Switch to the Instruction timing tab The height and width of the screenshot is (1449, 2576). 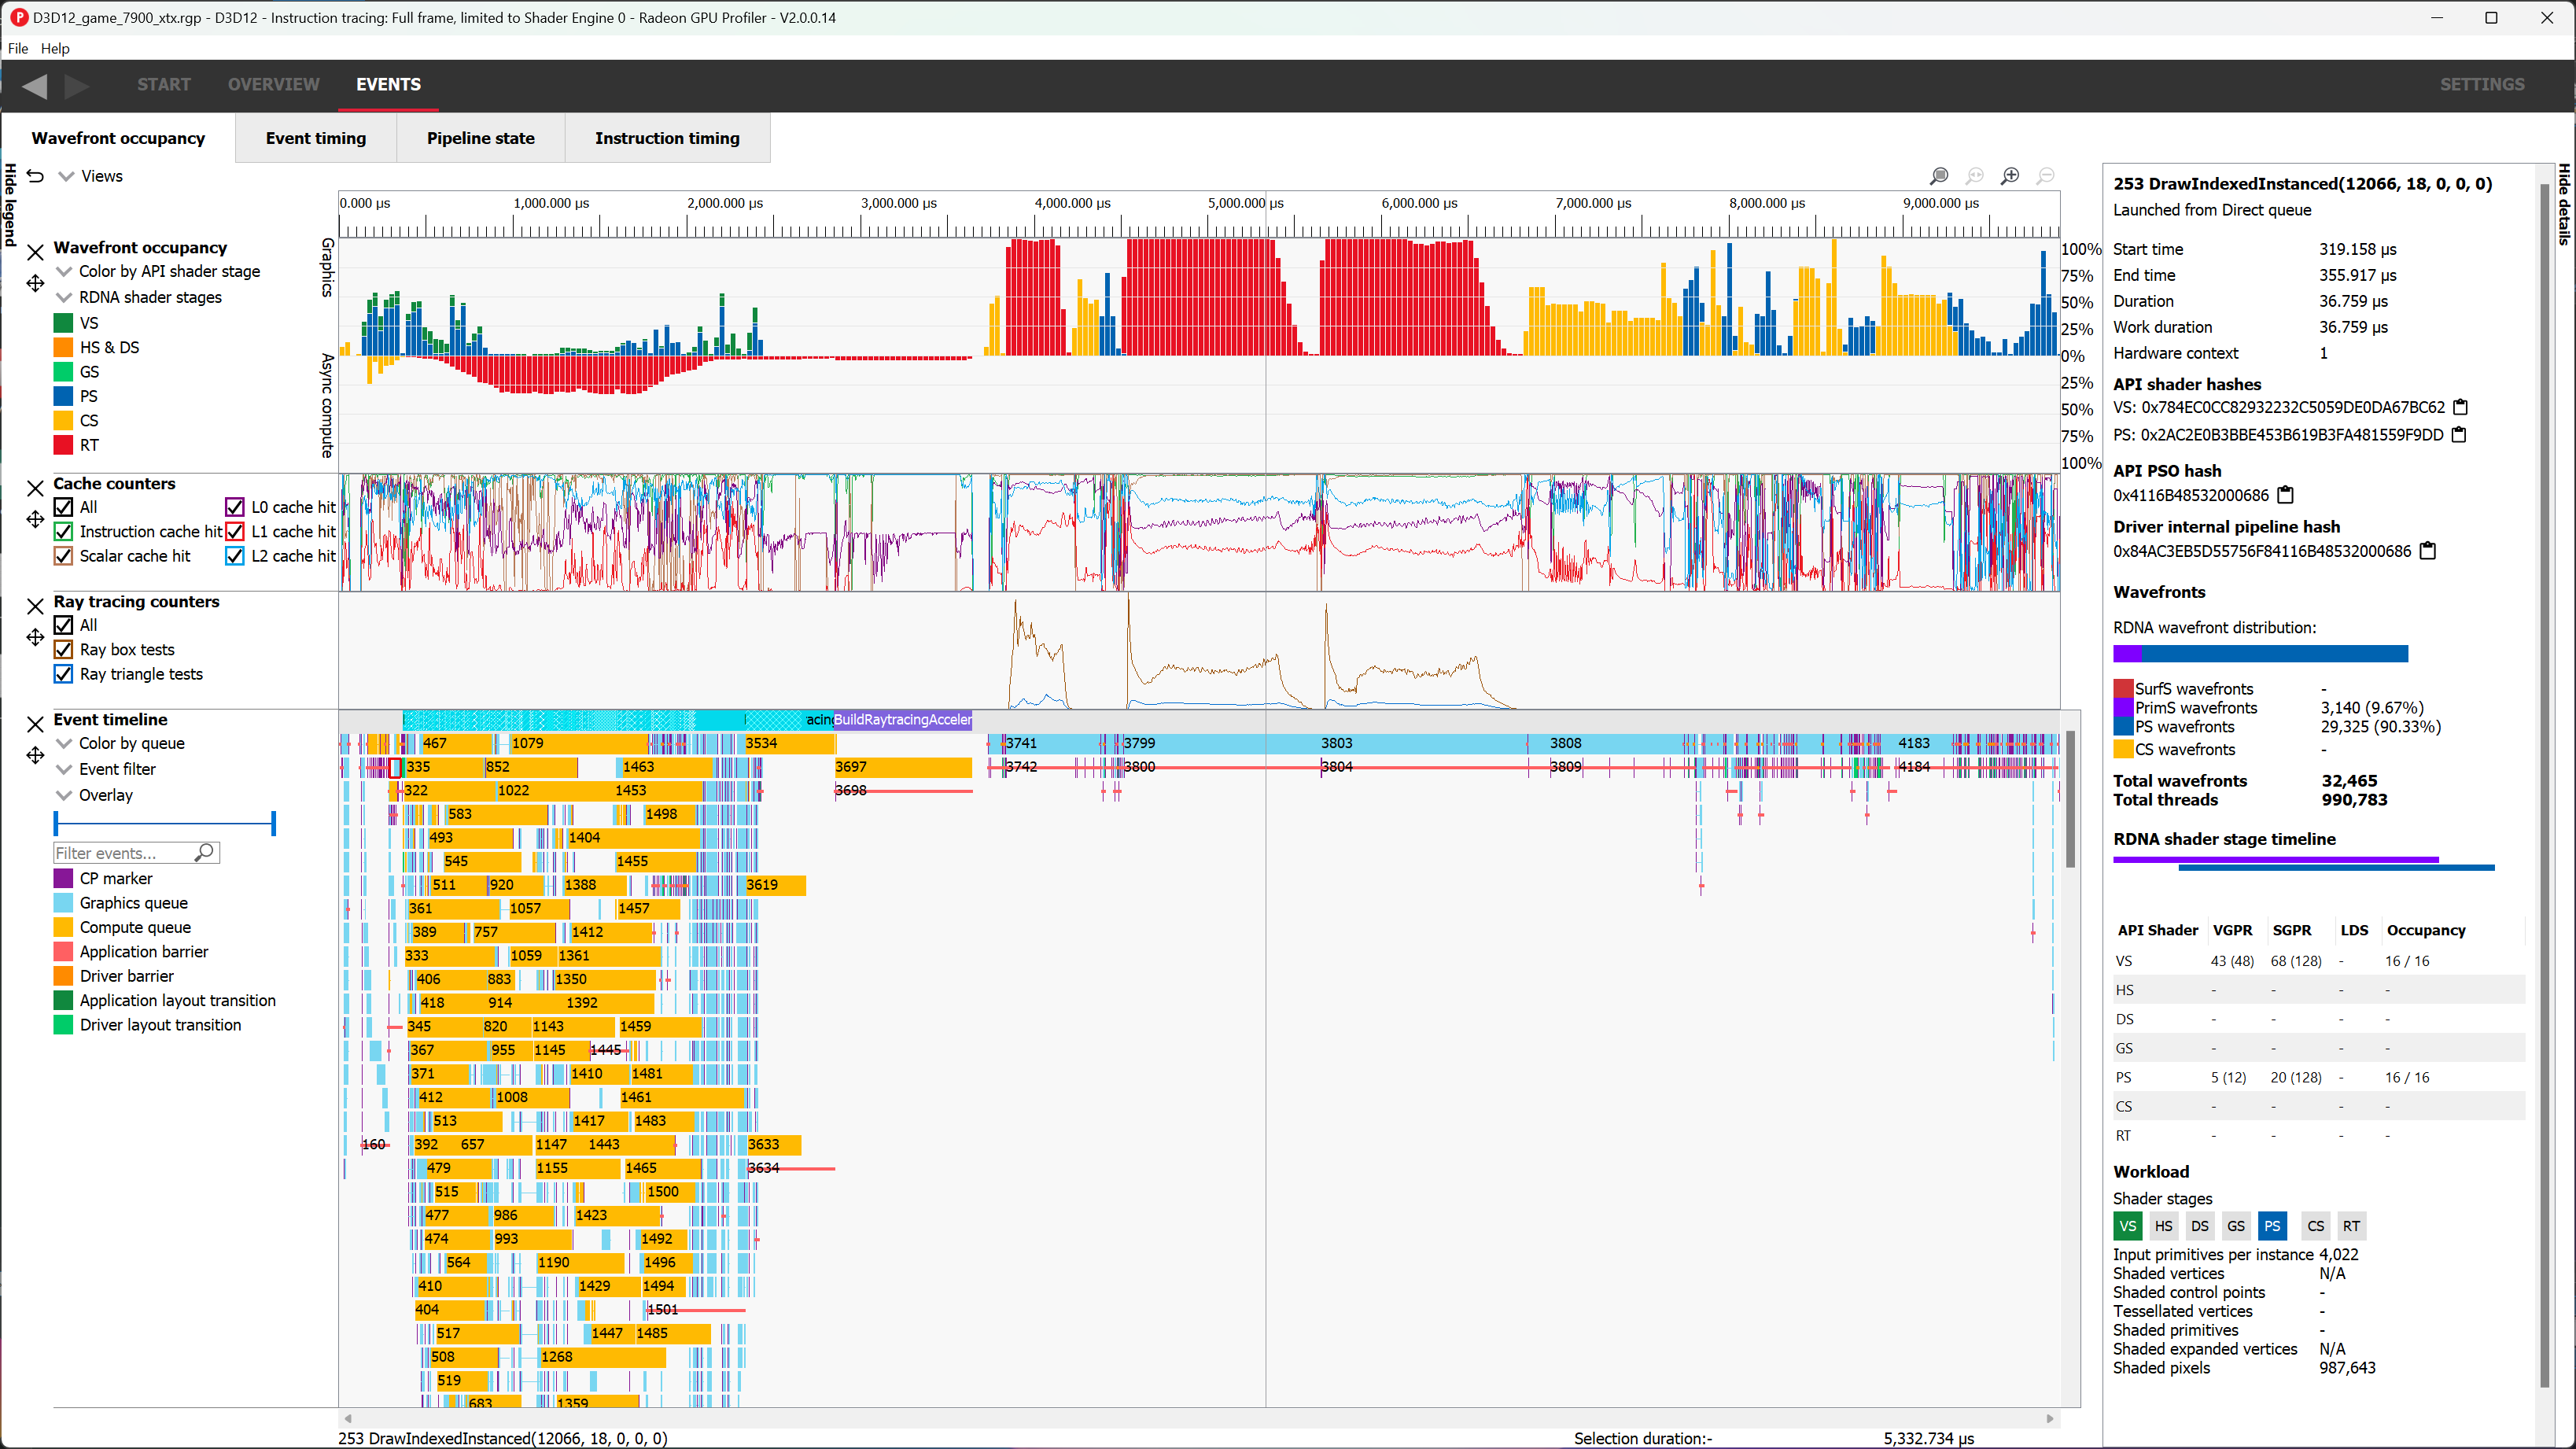pyautogui.click(x=667, y=138)
